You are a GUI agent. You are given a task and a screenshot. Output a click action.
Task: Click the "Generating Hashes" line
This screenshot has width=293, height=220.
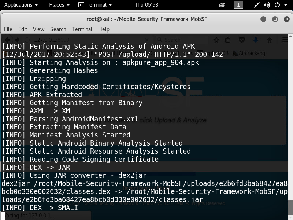point(50,71)
